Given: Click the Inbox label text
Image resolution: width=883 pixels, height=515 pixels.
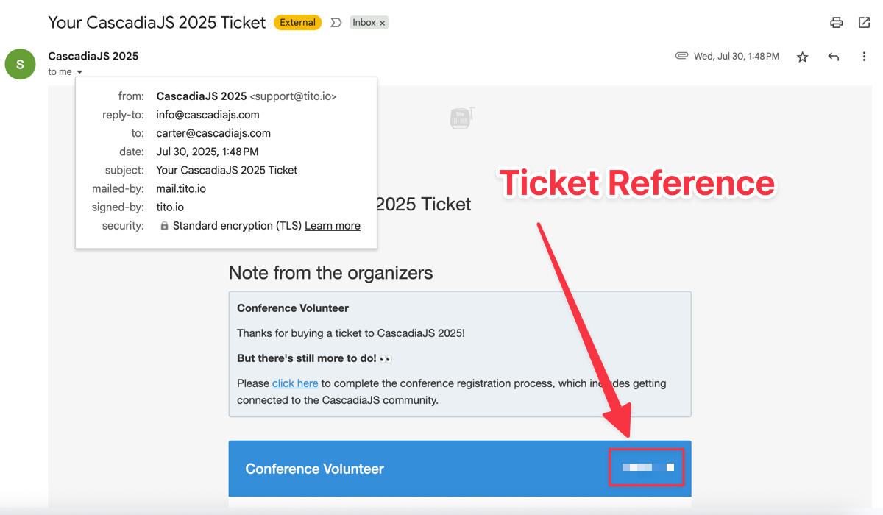Looking at the screenshot, I should 364,23.
